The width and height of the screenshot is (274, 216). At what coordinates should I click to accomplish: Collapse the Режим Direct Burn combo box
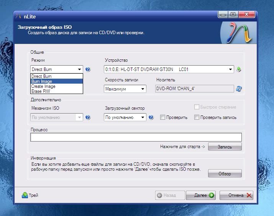(57, 69)
